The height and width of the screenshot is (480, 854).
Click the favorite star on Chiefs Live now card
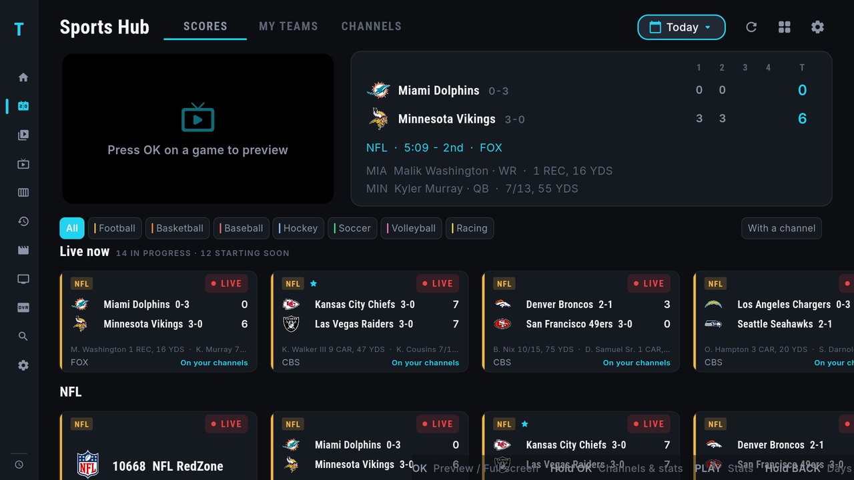pos(314,283)
